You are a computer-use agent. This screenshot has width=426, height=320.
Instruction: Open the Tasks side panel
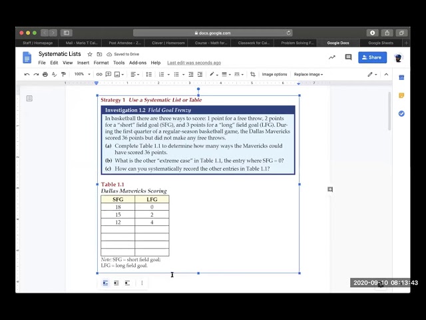point(401,113)
